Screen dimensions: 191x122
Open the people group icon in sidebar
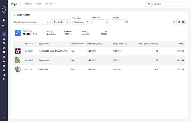click(x=4, y=48)
